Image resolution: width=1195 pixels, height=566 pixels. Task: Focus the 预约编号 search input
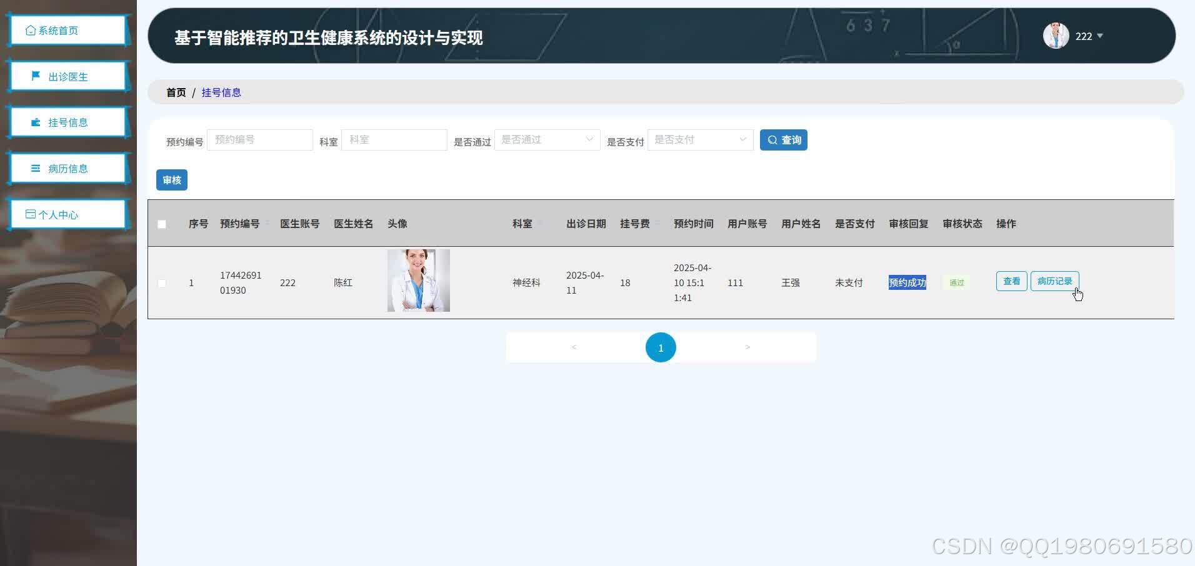260,140
